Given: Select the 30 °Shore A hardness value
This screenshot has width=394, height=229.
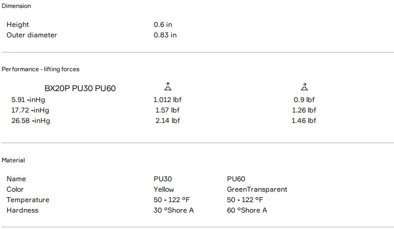Looking at the screenshot, I should 174,210.
